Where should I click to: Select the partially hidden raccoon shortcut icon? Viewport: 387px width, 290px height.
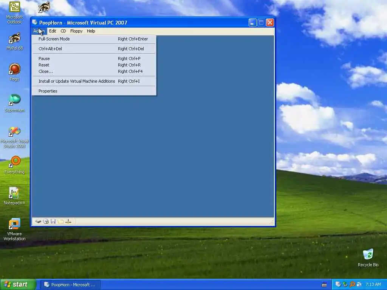(44, 8)
